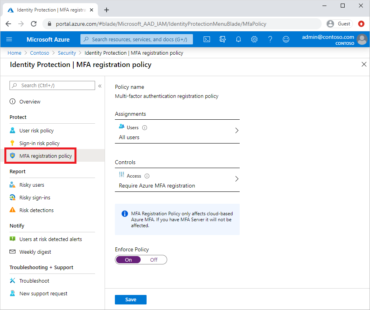Click the Save button
The height and width of the screenshot is (310, 370).
pyautogui.click(x=130, y=300)
